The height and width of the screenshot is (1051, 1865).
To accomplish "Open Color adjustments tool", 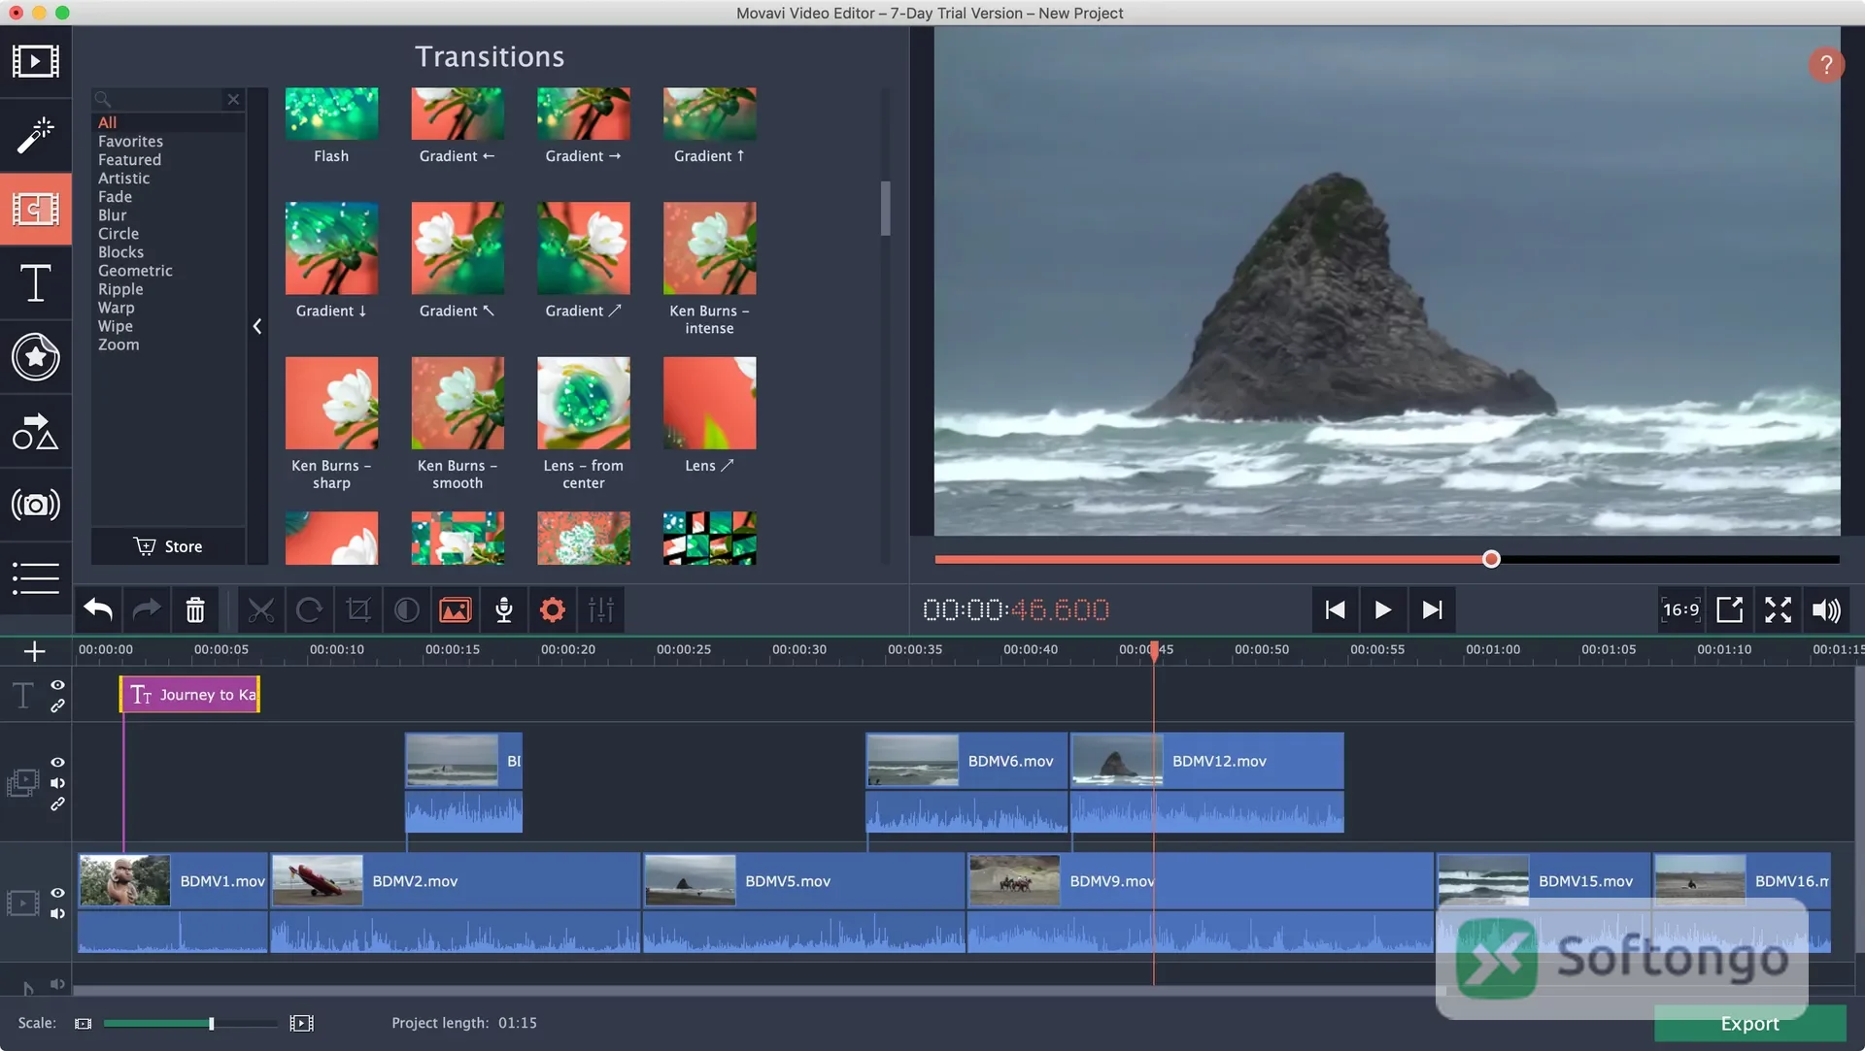I will pyautogui.click(x=406, y=609).
